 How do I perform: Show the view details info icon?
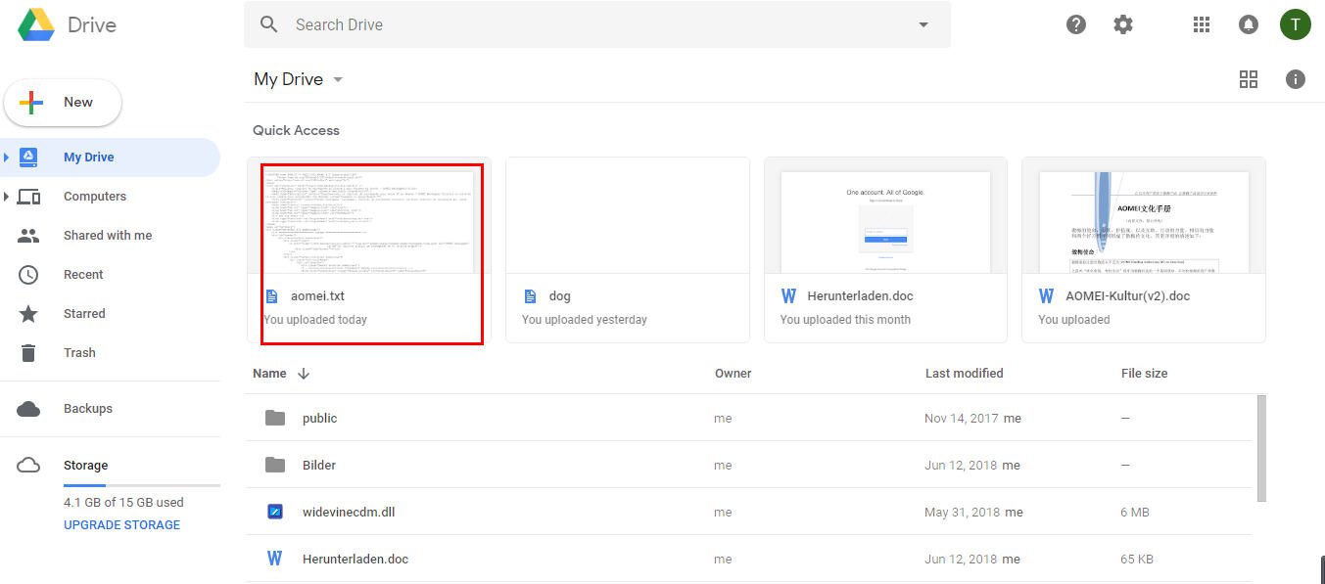click(x=1296, y=79)
